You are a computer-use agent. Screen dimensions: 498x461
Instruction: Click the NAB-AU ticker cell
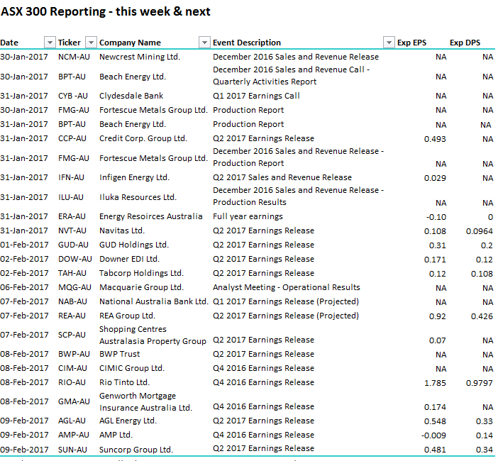(x=72, y=301)
